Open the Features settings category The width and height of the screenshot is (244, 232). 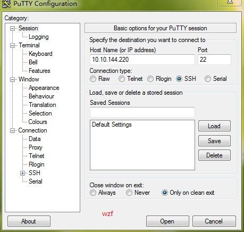pyautogui.click(x=39, y=71)
